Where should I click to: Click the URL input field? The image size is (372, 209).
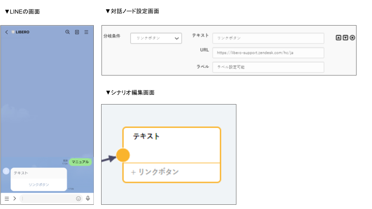pos(268,53)
